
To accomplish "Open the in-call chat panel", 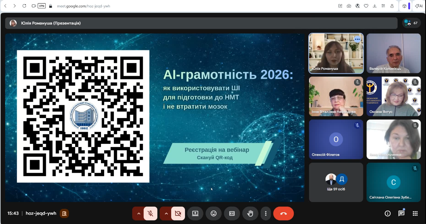I will pos(401,213).
